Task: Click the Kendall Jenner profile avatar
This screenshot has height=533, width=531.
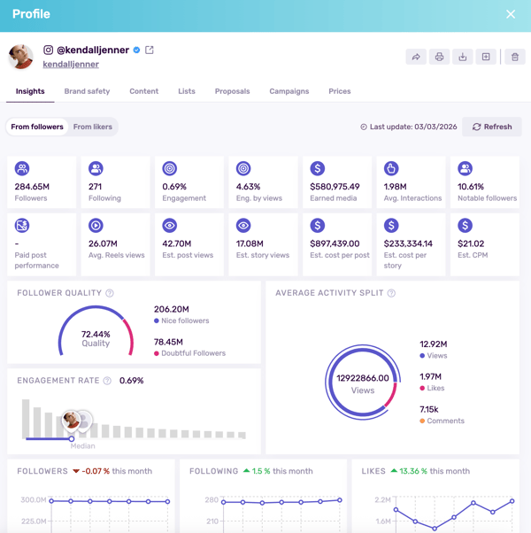Action: 21,57
